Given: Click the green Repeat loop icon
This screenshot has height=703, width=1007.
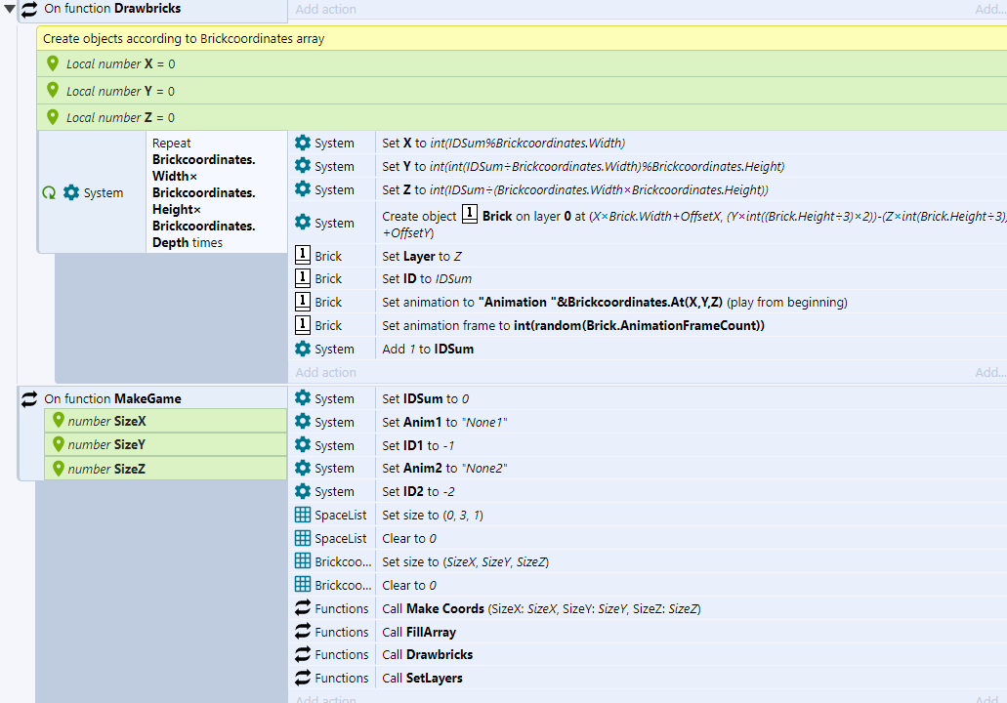Looking at the screenshot, I should click(x=49, y=192).
